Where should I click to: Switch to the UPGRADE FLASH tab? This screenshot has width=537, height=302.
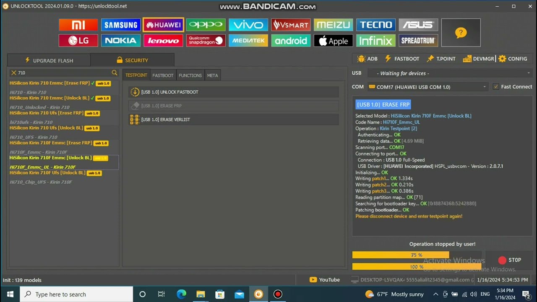click(49, 60)
